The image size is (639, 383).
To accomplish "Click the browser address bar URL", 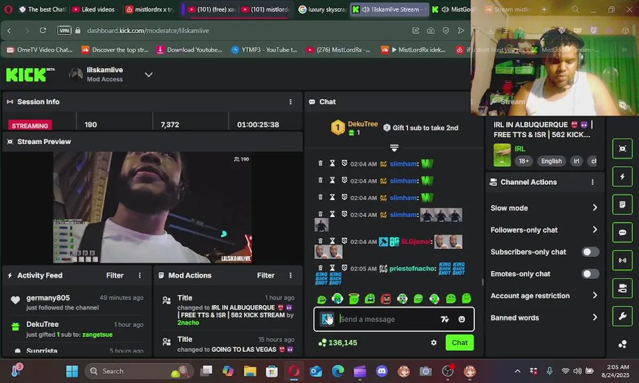I will (x=148, y=31).
